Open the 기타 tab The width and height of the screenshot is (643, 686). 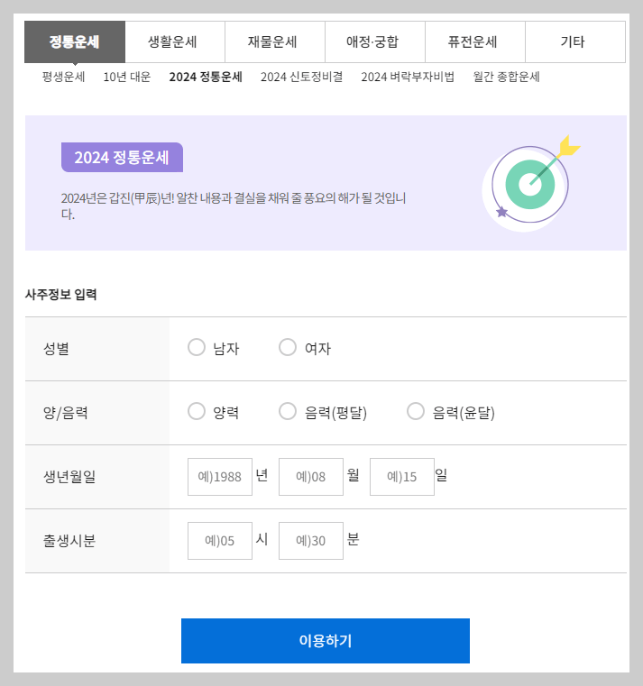pyautogui.click(x=575, y=42)
